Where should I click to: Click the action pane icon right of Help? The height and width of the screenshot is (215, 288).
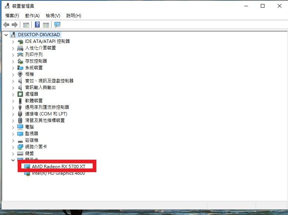click(x=46, y=25)
